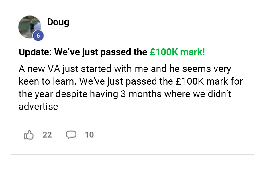Open Doug's profile picture

click(x=30, y=27)
